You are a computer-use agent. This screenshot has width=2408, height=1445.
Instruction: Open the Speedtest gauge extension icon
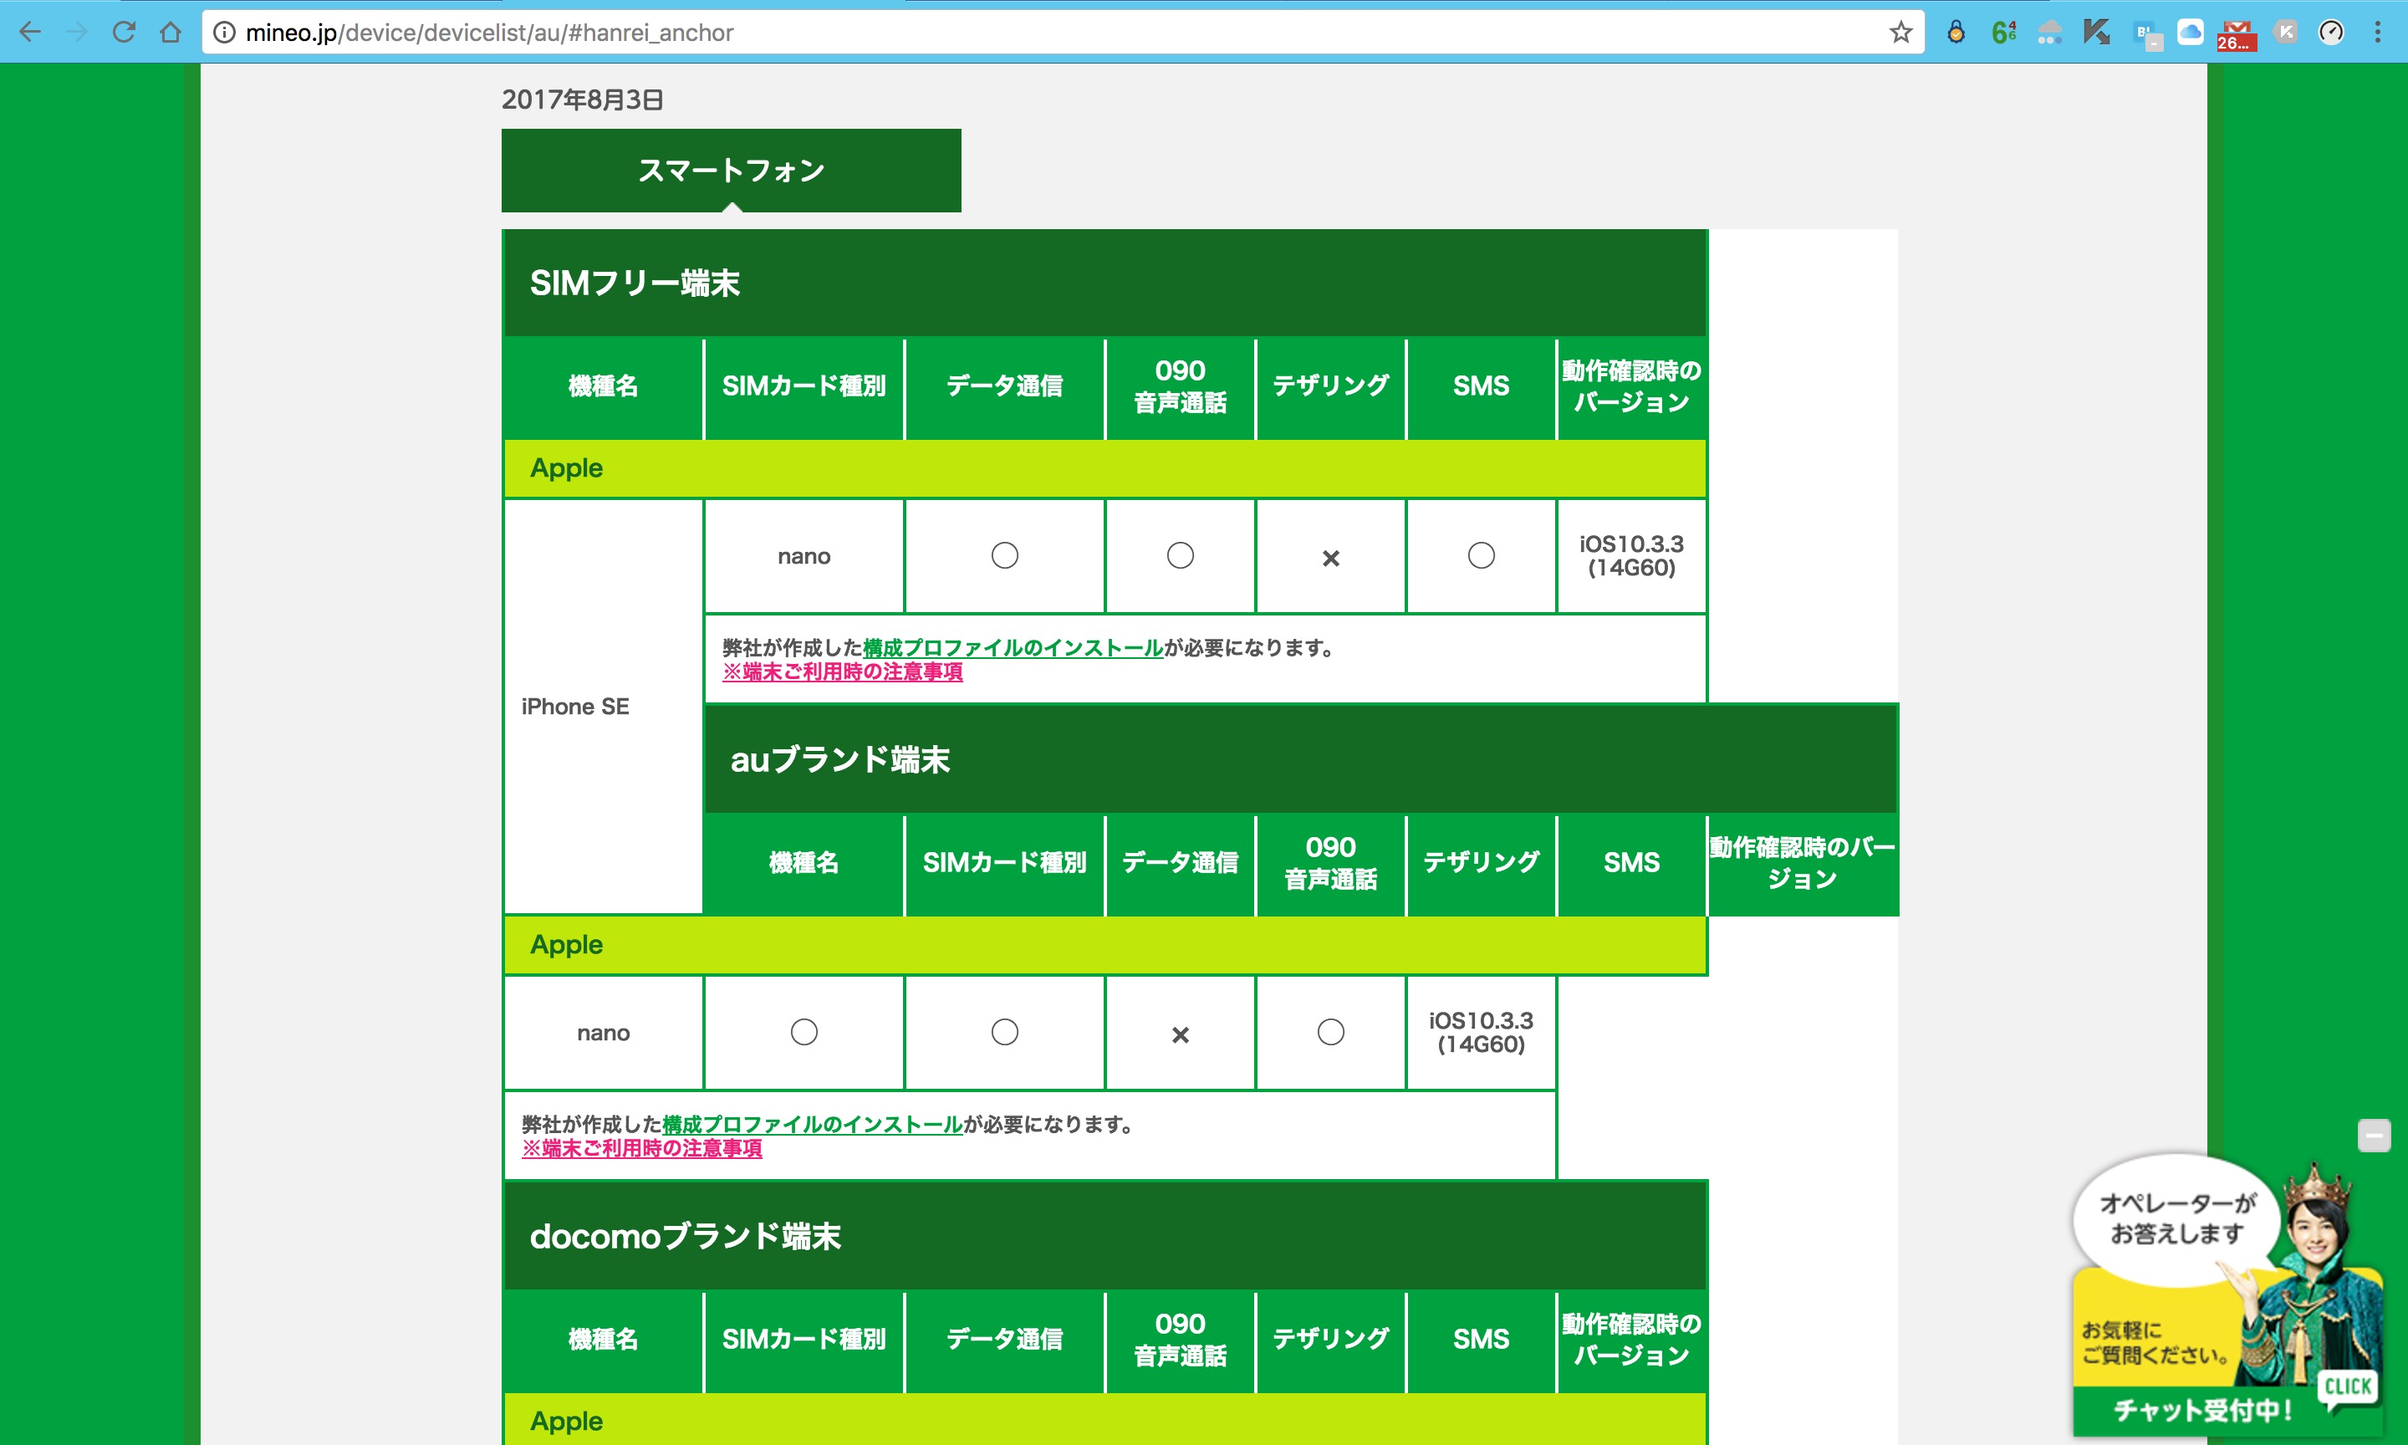(2330, 32)
